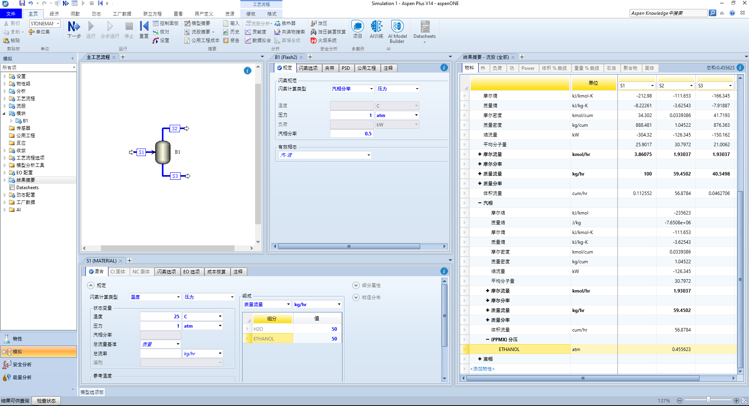Switch to the 安全分析 environment
The height and width of the screenshot is (406, 749).
tap(39, 365)
